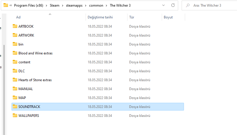Refresh the current folder view
Viewport: 237px width, 135px height.
[173, 5]
